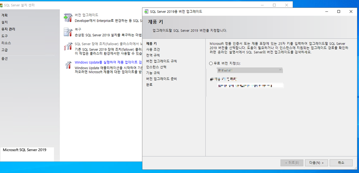Click the 다음(N) > button
The height and width of the screenshot is (173, 359).
click(x=316, y=163)
